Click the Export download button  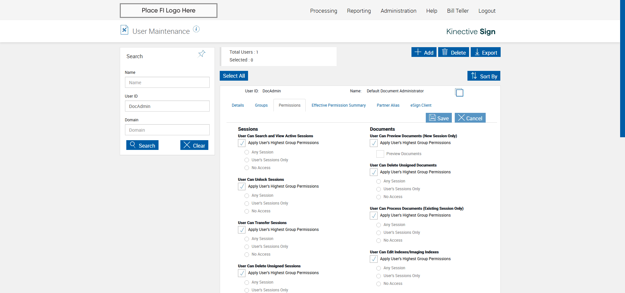(486, 52)
